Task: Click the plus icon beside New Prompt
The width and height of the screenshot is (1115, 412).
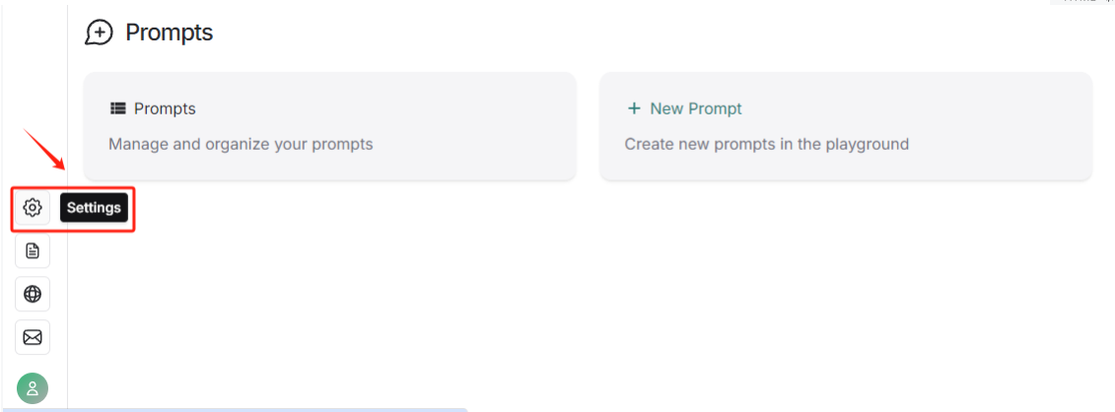Action: coord(634,108)
